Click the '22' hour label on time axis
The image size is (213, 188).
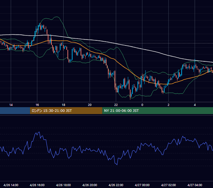pos(116,105)
